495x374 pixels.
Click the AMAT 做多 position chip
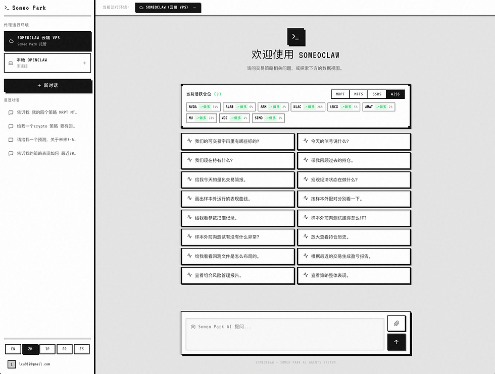[x=378, y=107]
